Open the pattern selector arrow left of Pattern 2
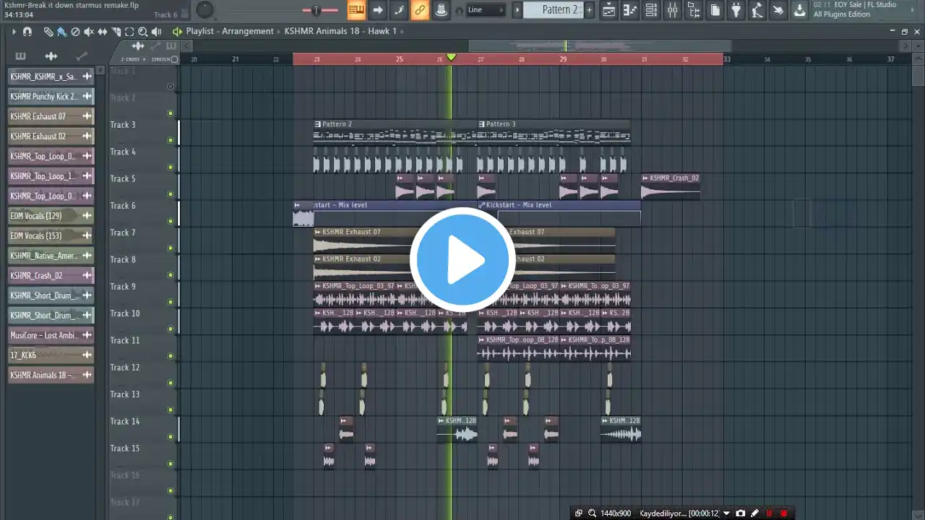 [x=517, y=10]
